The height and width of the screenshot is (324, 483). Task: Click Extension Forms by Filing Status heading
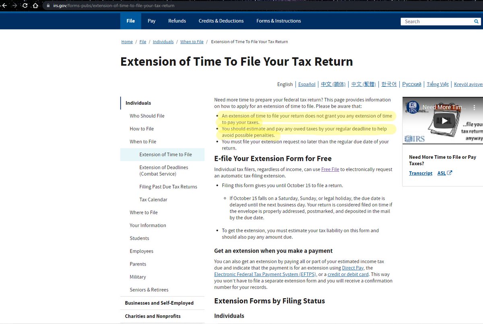tap(269, 301)
